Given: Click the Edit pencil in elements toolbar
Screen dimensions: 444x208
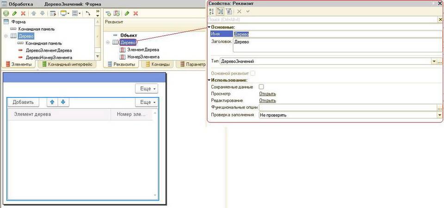Looking at the screenshot, I should [x=15, y=13].
